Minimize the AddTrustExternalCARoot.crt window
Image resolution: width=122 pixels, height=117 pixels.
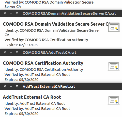(11, 86)
